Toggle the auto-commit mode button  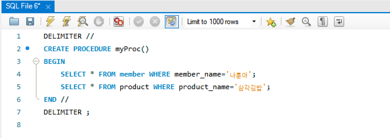coord(171,22)
